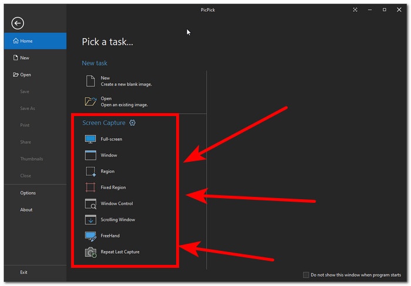Click the Window capture label
This screenshot has width=411, height=286.
[109, 155]
